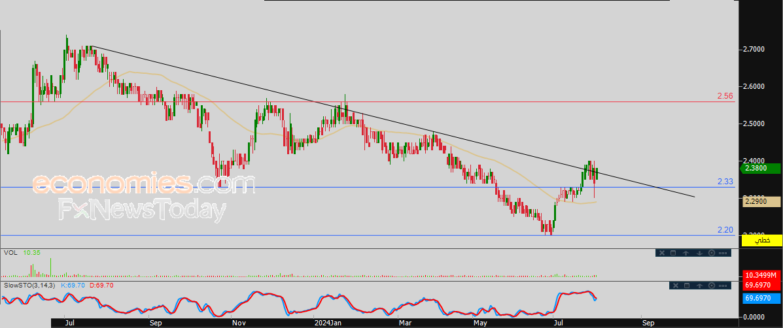Open VOL indicator settings gear

click(x=712, y=254)
